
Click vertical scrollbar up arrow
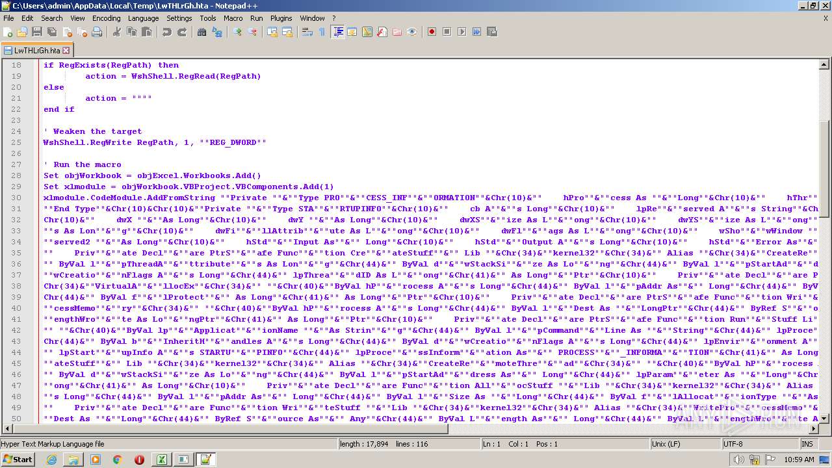coord(824,64)
